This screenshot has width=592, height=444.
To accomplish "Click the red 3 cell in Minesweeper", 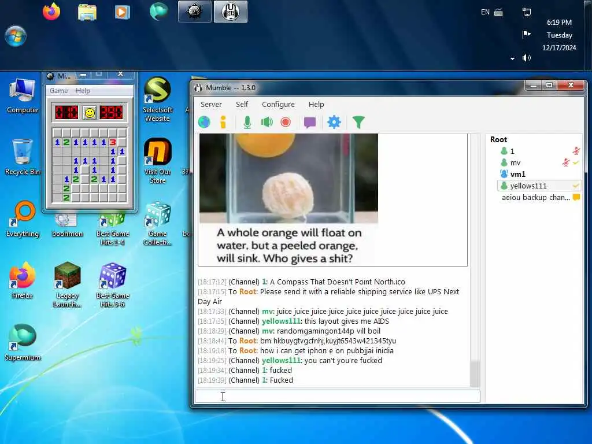I will point(113,142).
